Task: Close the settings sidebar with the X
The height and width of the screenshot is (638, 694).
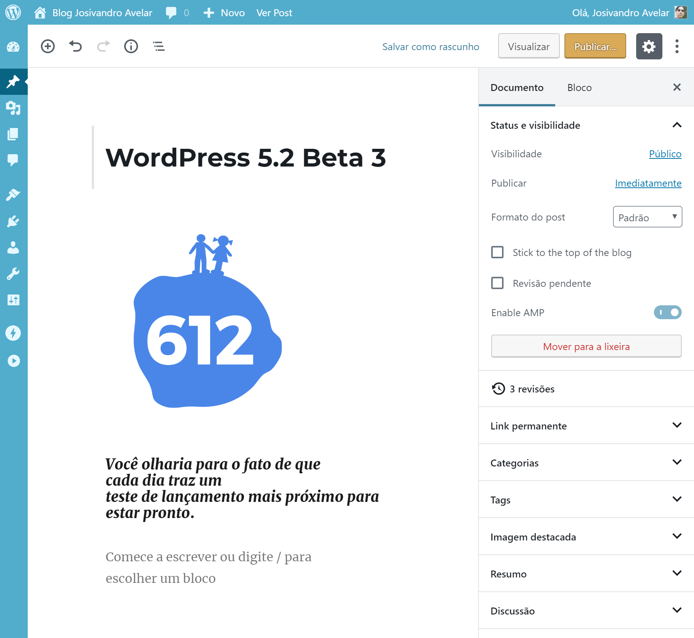Action: pos(677,88)
